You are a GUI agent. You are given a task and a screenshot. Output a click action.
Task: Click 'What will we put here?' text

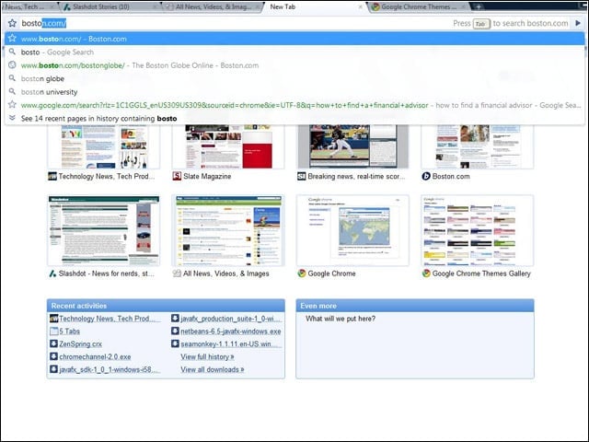(x=341, y=319)
